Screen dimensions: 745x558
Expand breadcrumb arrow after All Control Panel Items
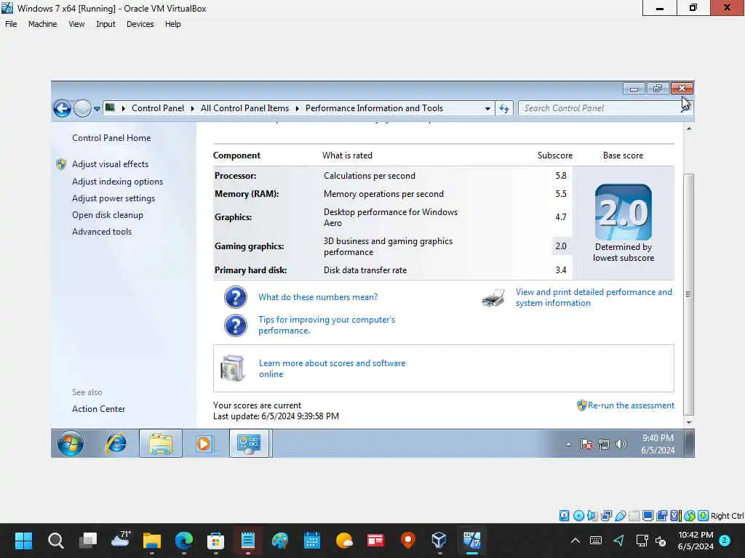click(298, 109)
